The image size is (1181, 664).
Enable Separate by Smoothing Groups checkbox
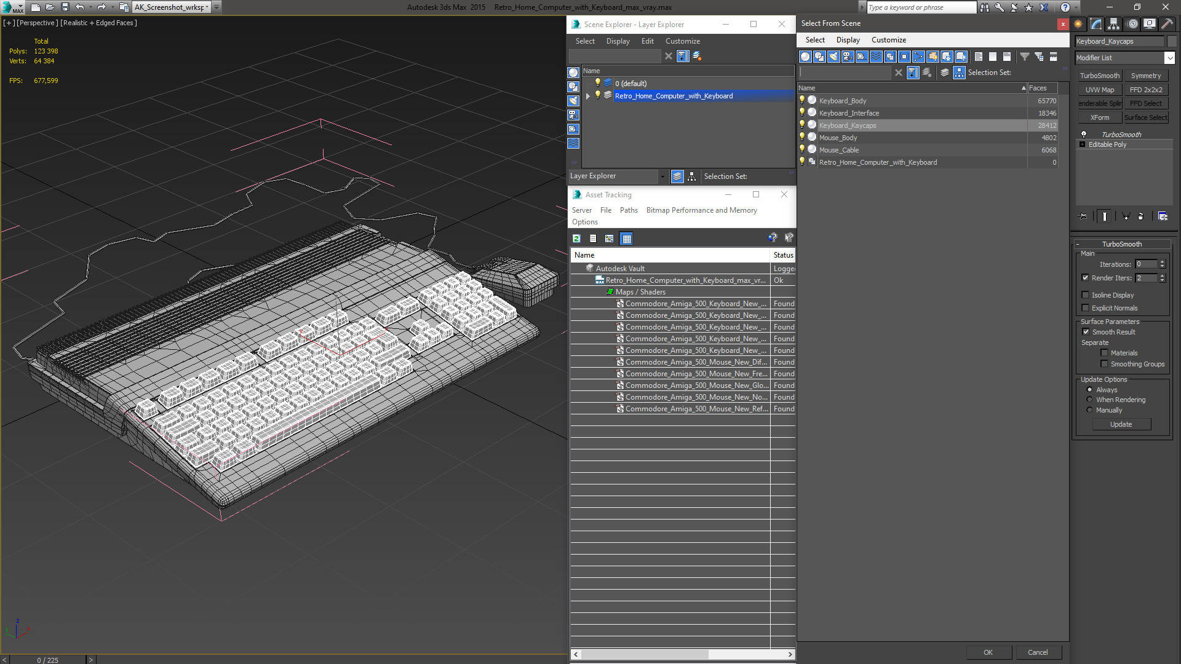[1105, 364]
